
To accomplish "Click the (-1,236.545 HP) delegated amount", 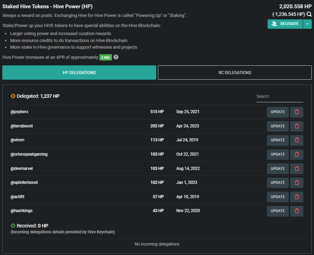I will click(289, 14).
